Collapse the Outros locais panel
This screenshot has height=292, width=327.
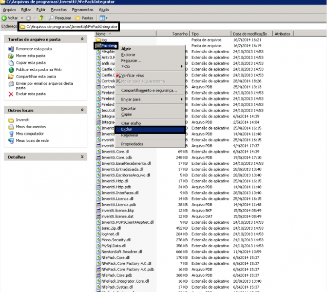coord(83,110)
